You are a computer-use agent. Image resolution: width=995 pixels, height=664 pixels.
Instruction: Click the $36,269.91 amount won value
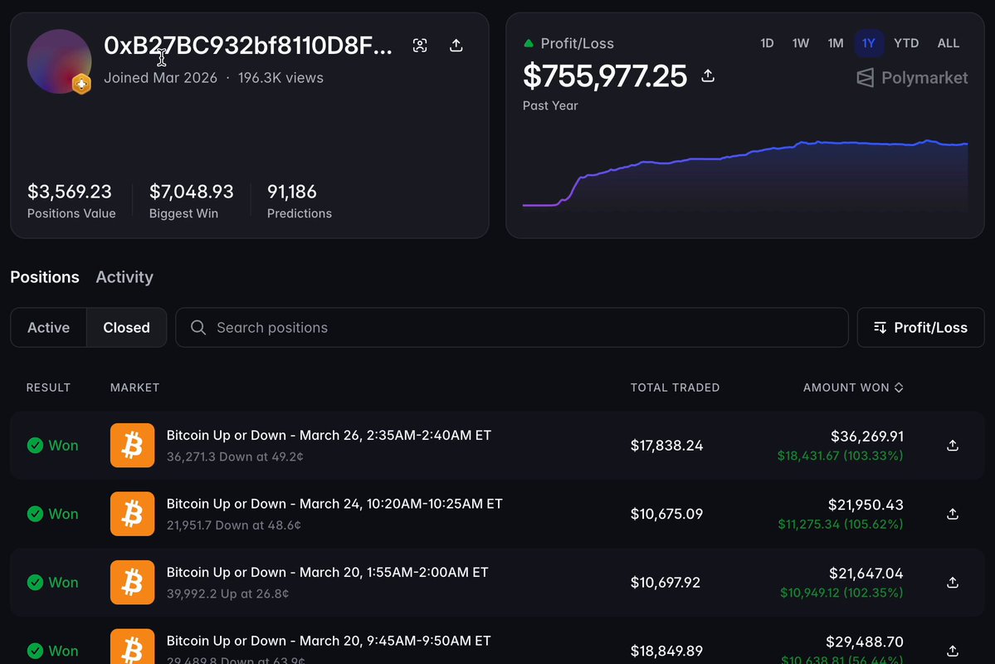pos(867,437)
